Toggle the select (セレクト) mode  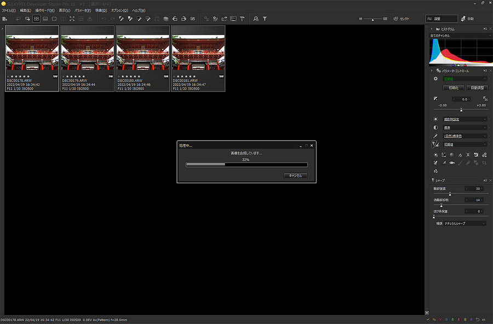pos(400,19)
